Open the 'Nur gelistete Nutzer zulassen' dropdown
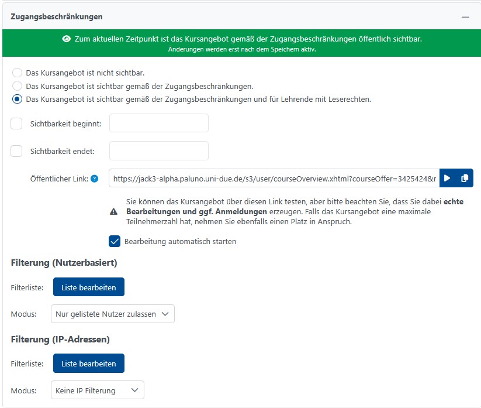The width and height of the screenshot is (481, 408). tap(113, 314)
